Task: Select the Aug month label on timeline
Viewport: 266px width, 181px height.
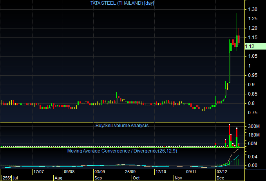Action: [58, 178]
